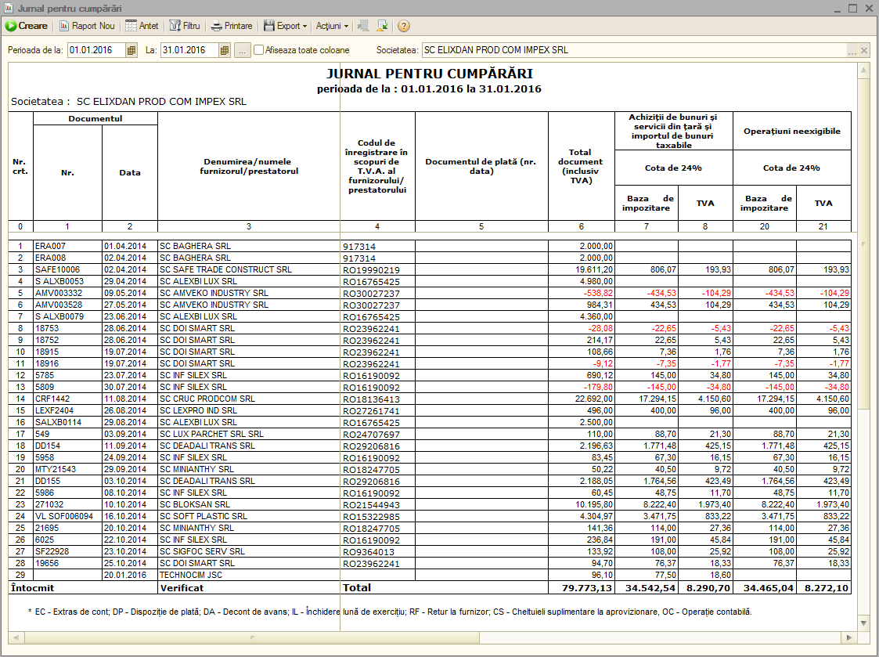Click the period ellipsis button
879x657 pixels.
pyautogui.click(x=242, y=50)
